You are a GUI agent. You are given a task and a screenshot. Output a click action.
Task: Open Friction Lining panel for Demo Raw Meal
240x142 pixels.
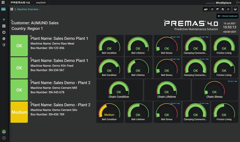pyautogui.click(x=225, y=46)
